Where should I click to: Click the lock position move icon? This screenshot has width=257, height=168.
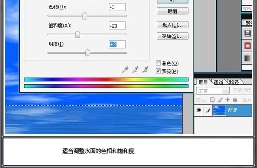point(228,99)
